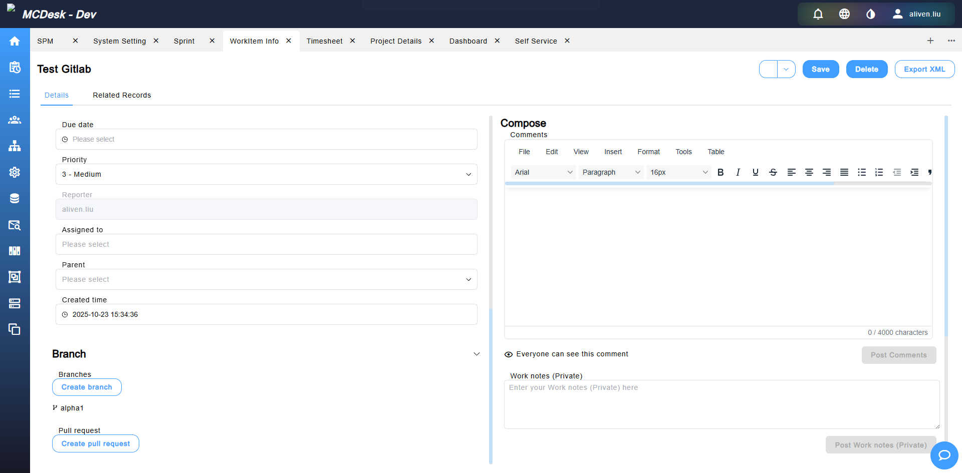Screen dimensions: 962x473
Task: Justify comment text
Action: pyautogui.click(x=844, y=172)
